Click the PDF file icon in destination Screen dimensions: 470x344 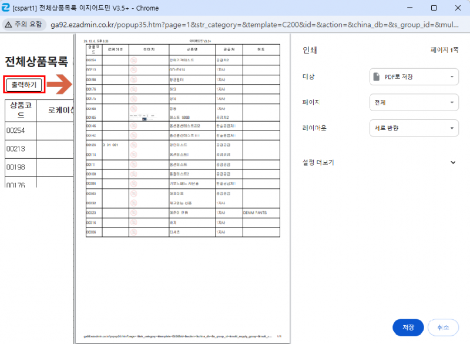(x=376, y=77)
